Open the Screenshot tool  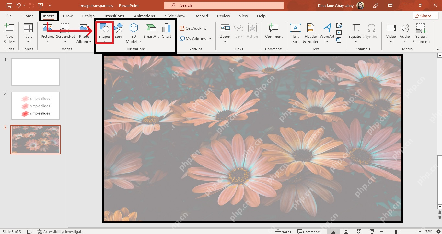65,33
